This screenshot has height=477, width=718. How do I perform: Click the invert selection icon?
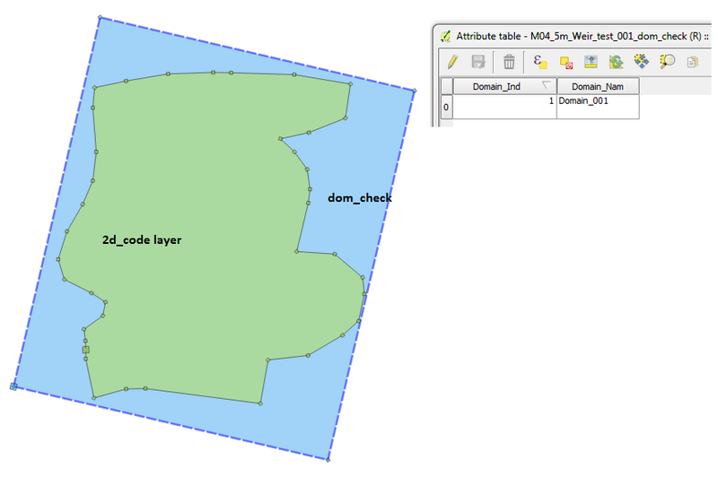tap(616, 62)
